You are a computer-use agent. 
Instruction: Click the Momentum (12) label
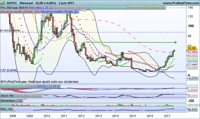click(x=11, y=100)
